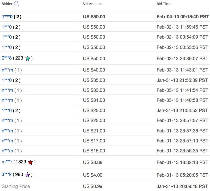Click the Bidder help question mark icon
Image resolution: width=210 pixels, height=191 pixels.
[x=17, y=4]
